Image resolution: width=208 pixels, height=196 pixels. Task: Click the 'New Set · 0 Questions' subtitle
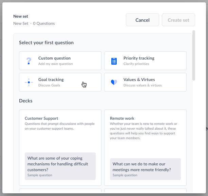[34, 23]
